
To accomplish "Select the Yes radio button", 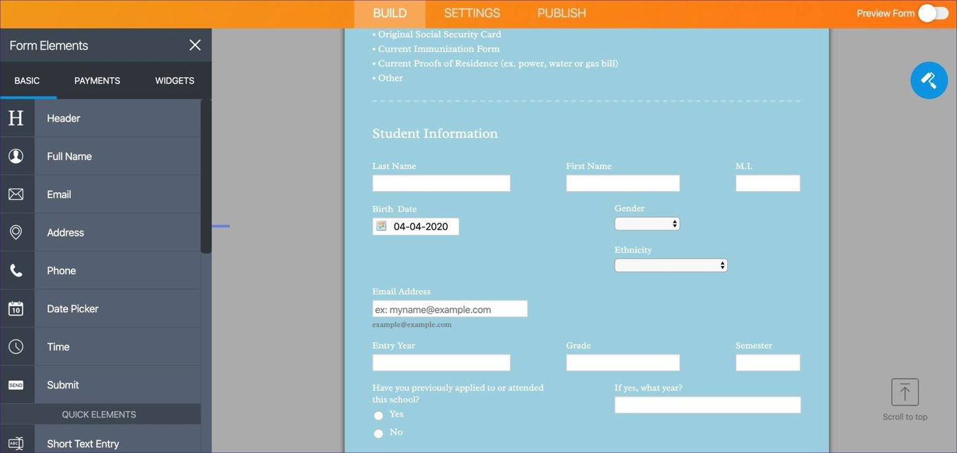I will pyautogui.click(x=378, y=415).
